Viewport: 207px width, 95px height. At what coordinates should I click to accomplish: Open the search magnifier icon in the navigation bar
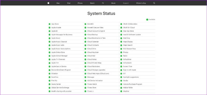click(154, 3)
